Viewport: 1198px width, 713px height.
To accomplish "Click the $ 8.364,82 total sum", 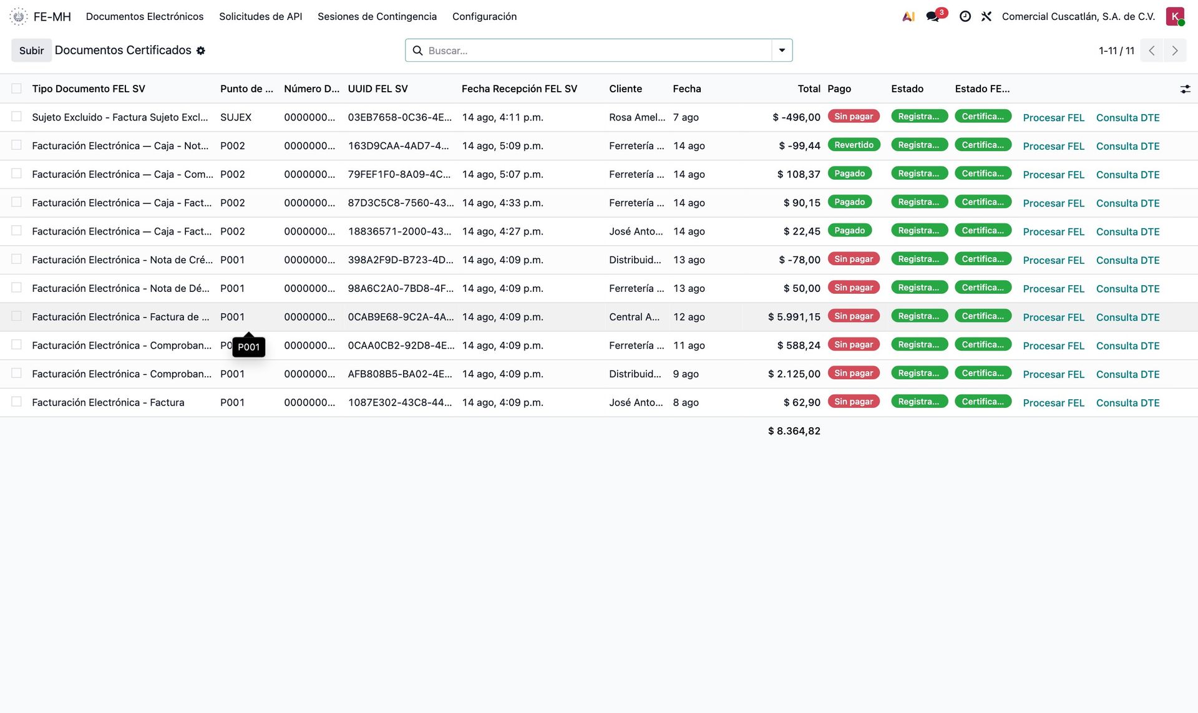I will tap(794, 431).
